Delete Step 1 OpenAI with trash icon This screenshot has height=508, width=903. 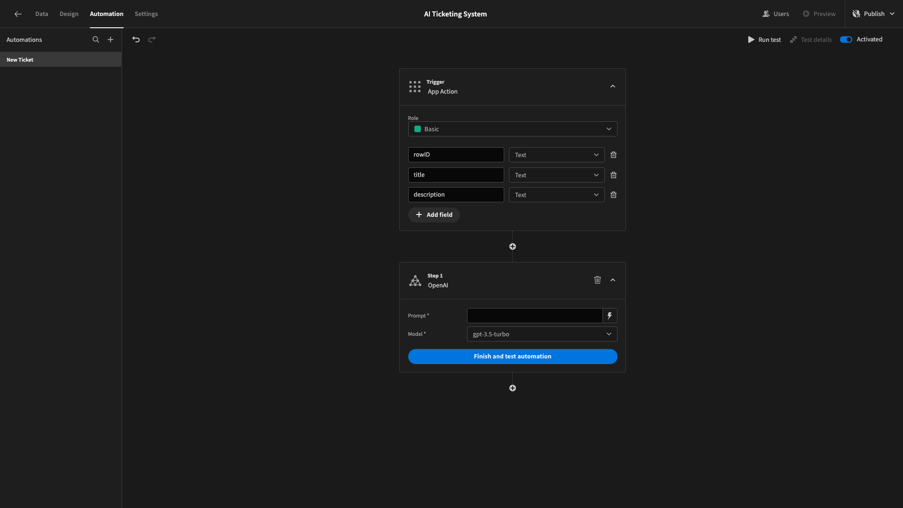tap(597, 280)
